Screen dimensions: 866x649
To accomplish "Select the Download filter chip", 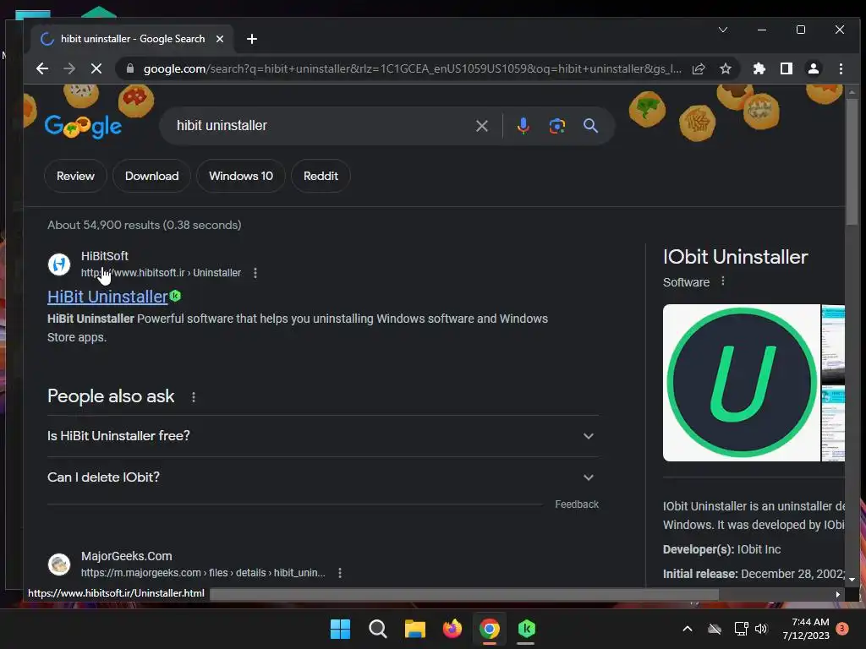I will click(152, 176).
